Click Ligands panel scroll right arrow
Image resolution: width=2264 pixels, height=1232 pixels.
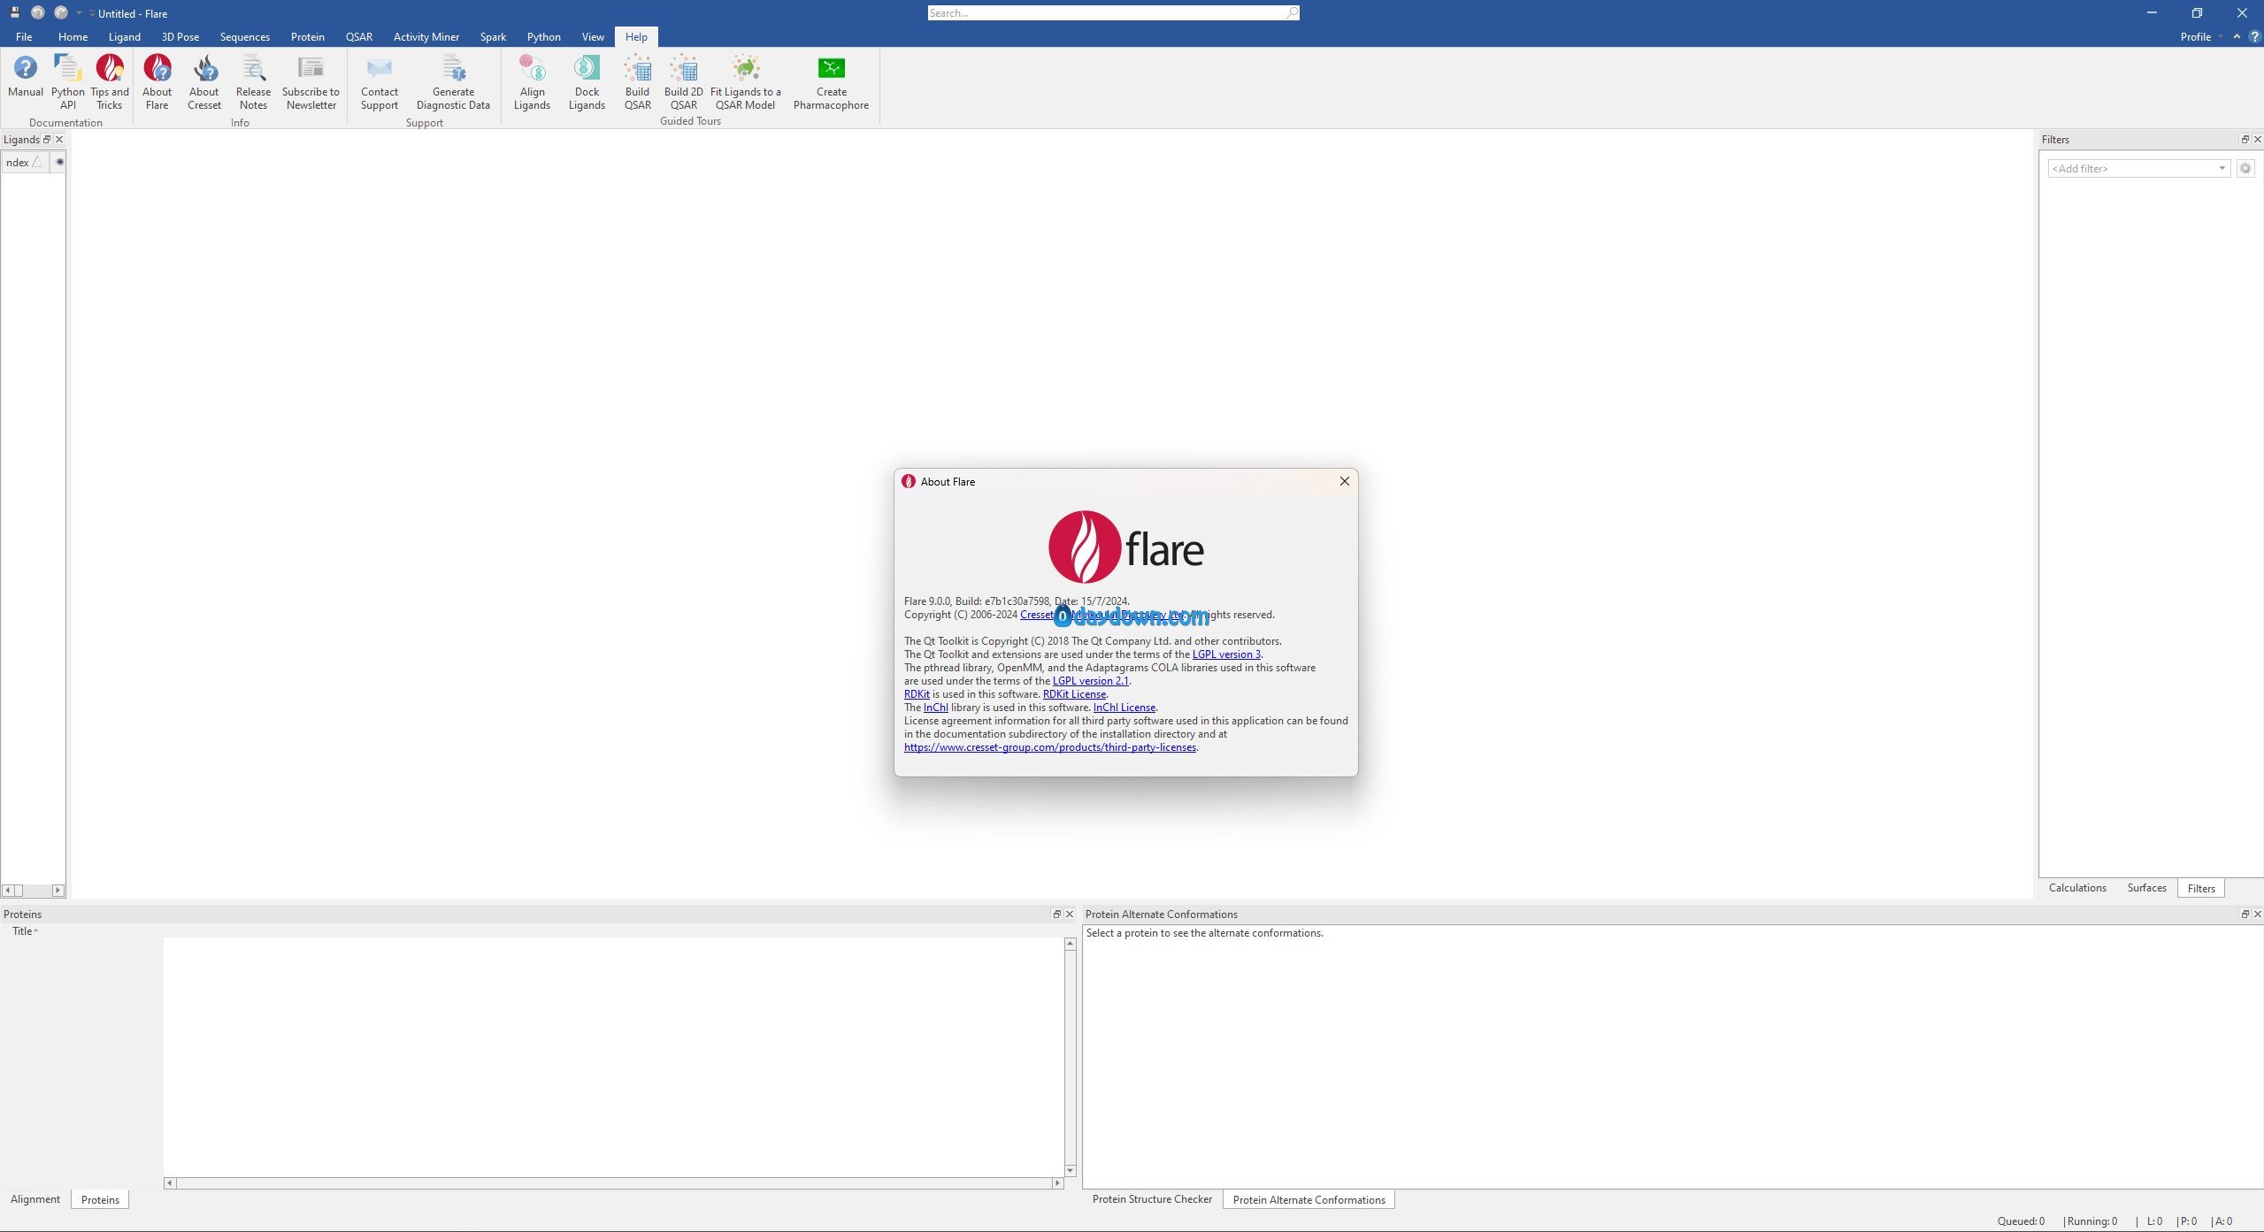(58, 890)
